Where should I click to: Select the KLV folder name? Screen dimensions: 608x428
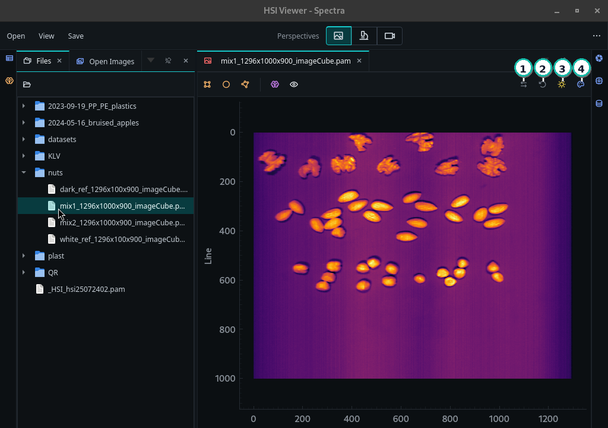coord(54,156)
